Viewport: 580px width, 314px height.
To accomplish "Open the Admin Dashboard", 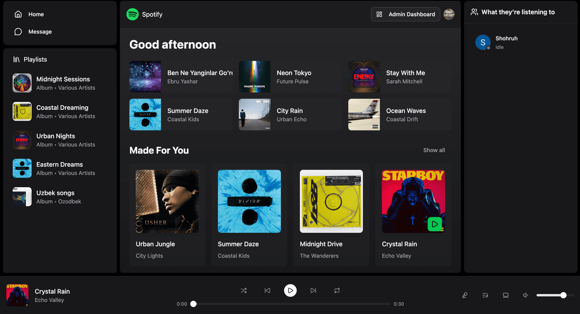I will (x=405, y=14).
